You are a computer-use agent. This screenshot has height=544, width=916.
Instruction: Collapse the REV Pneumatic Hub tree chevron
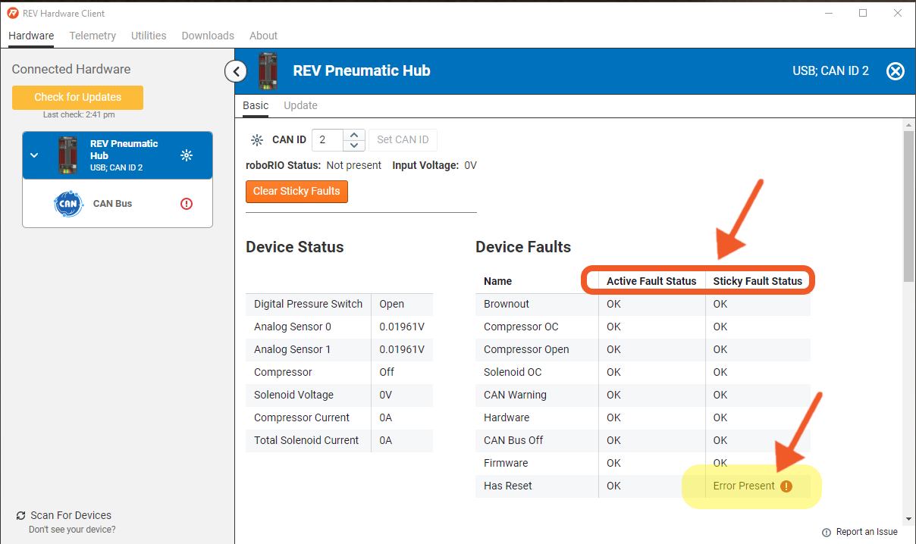click(x=34, y=155)
